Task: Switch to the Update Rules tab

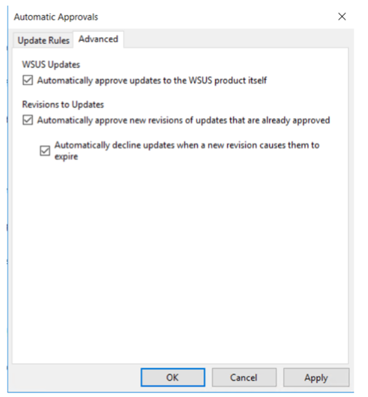Action: [x=44, y=41]
